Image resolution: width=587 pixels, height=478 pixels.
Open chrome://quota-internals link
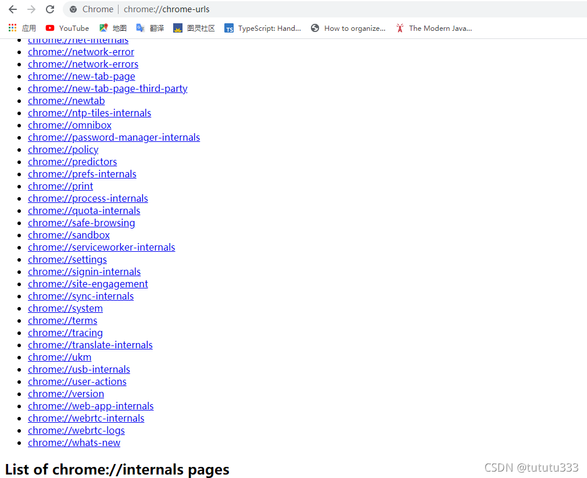(84, 211)
